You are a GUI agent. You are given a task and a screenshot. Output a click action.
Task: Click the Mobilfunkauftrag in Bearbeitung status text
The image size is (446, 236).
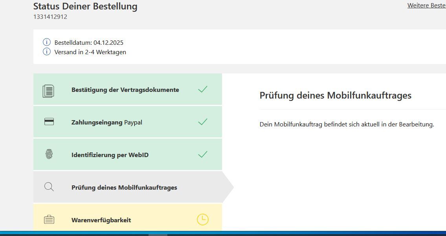[x=347, y=124]
